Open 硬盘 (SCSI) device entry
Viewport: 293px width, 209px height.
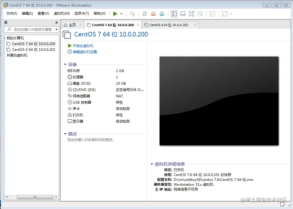[x=79, y=84]
